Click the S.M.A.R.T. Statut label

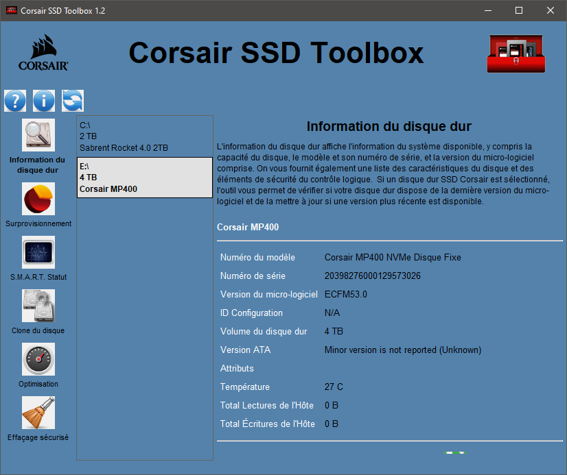[38, 277]
